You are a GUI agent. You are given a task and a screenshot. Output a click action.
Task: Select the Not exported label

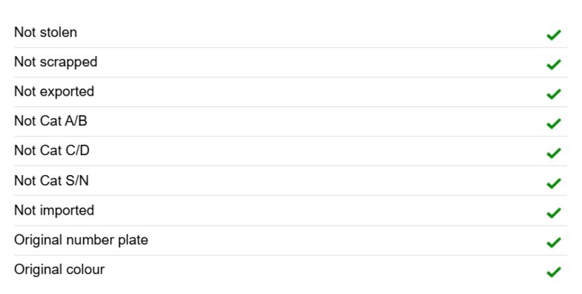[x=54, y=92]
